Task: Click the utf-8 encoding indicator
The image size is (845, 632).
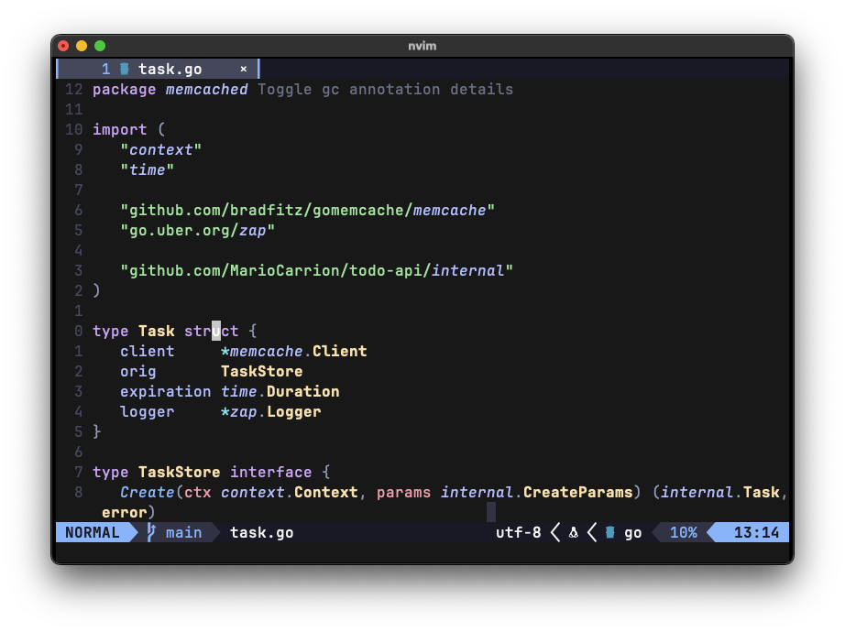Action: click(518, 532)
